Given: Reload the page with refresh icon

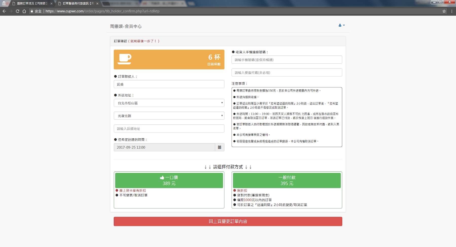Looking at the screenshot, I should (x=17, y=11).
